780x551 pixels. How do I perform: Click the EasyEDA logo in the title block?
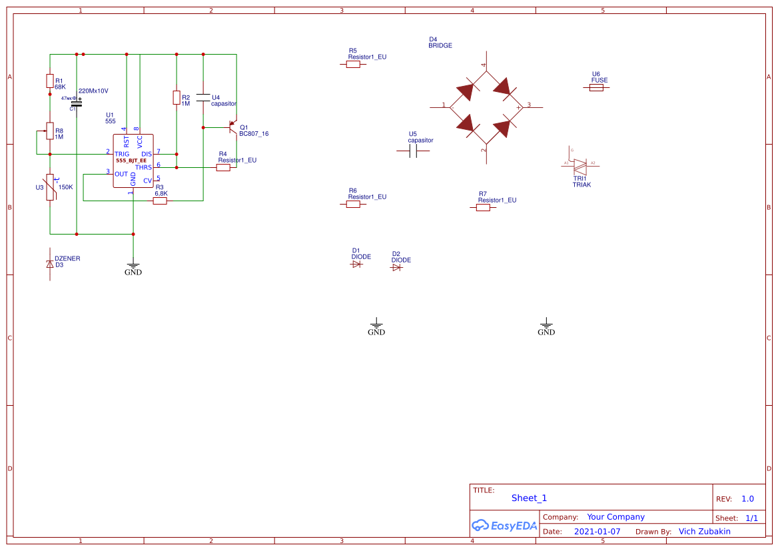pos(504,526)
